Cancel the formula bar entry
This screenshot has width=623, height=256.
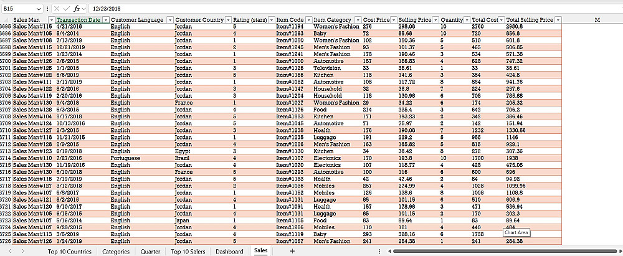coord(57,8)
